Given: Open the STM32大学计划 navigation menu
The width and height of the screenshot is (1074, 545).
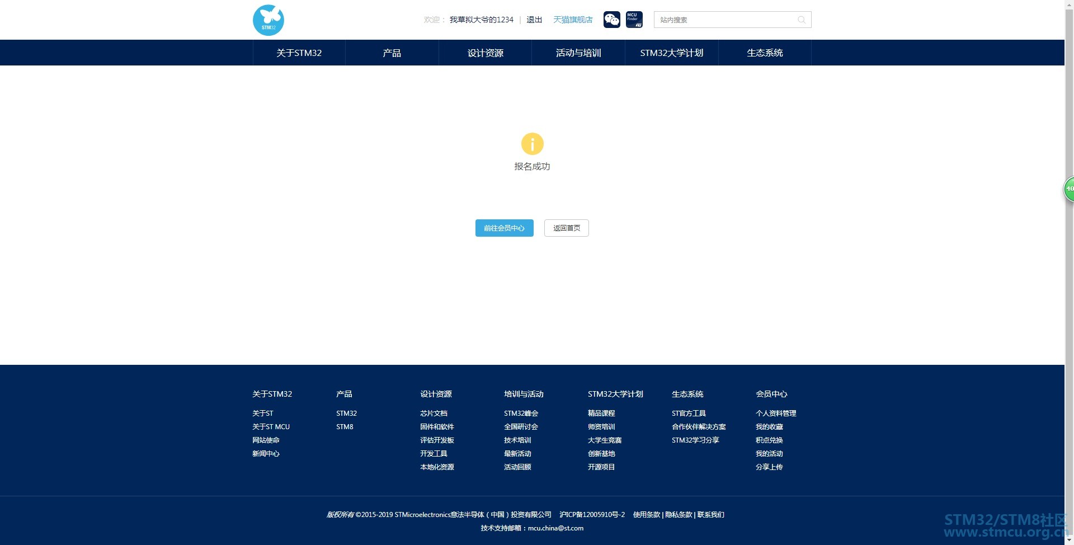Looking at the screenshot, I should 672,53.
